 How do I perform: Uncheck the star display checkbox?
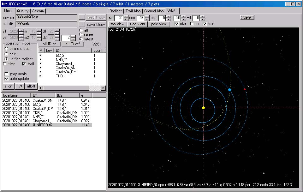[177, 24]
